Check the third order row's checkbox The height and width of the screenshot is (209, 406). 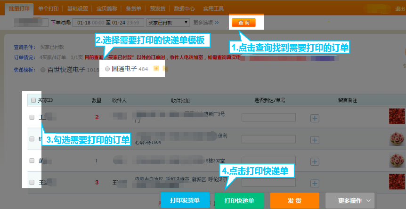[x=32, y=161]
